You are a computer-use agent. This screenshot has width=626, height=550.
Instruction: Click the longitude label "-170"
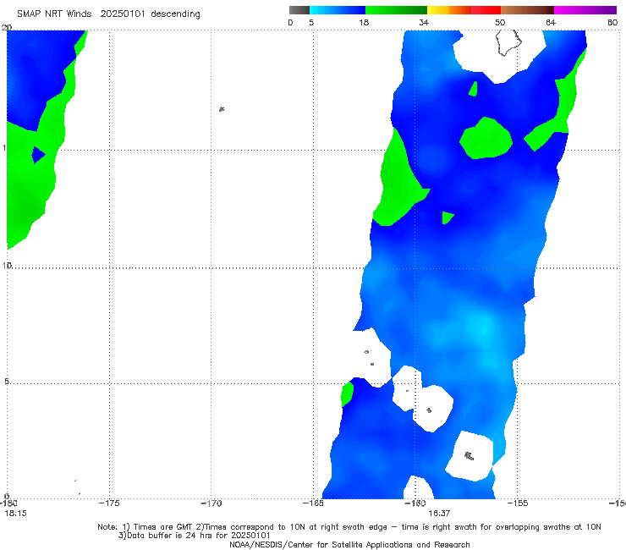click(x=211, y=503)
